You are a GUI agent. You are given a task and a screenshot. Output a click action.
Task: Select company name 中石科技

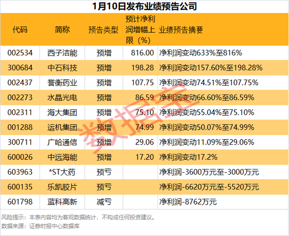pyautogui.click(x=62, y=68)
